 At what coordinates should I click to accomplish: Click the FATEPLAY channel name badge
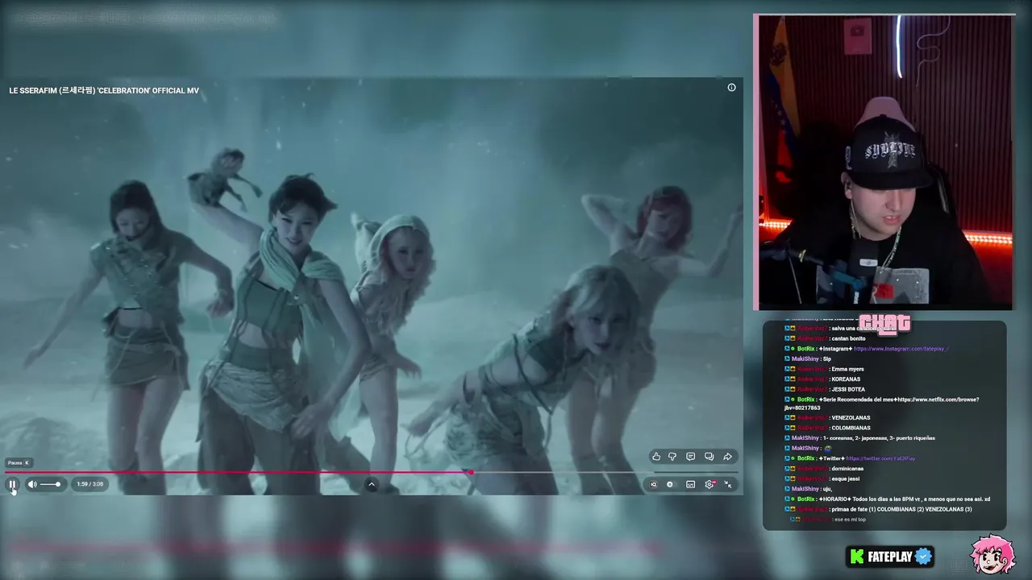[889, 557]
